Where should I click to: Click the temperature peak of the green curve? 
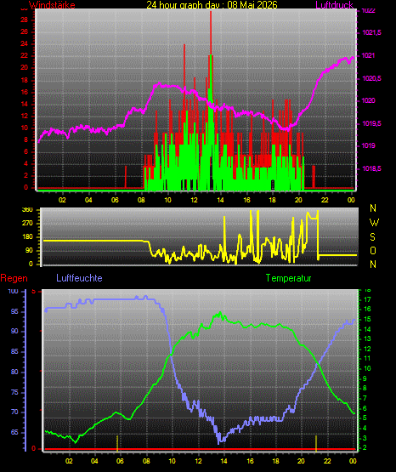[220, 313]
